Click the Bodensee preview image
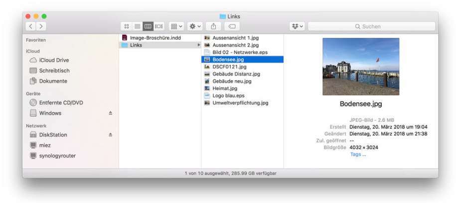This screenshot has height=203, width=456. 361,67
